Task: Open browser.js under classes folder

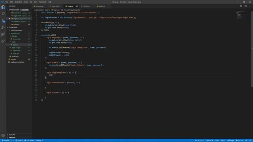Action: coord(17,39)
